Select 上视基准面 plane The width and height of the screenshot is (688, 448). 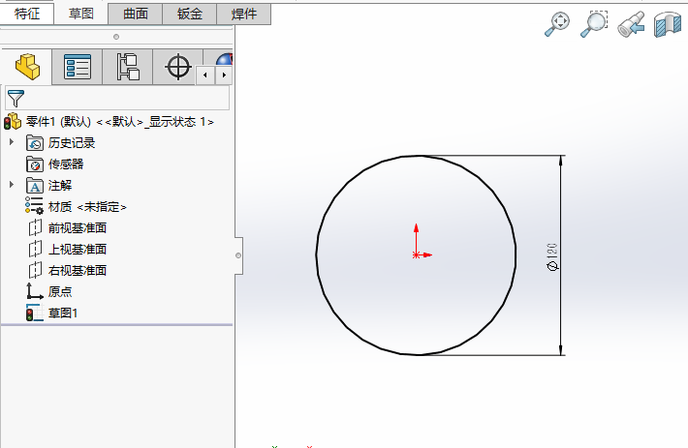click(78, 250)
